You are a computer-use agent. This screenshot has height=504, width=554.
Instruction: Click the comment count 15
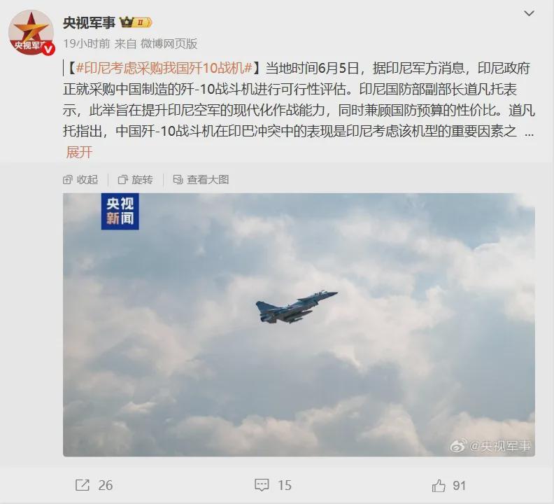coord(285,485)
